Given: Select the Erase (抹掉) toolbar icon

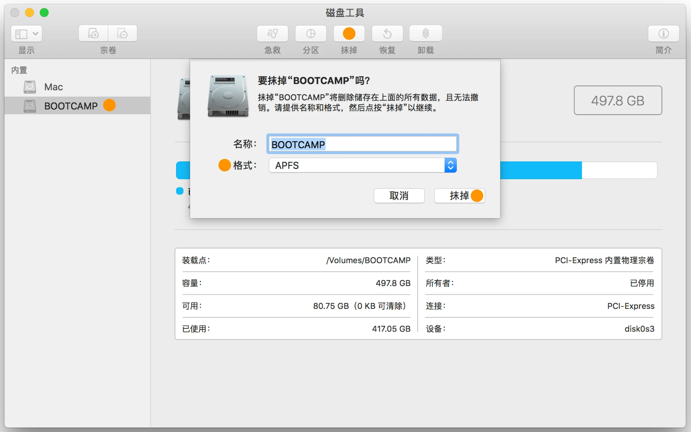Looking at the screenshot, I should pyautogui.click(x=349, y=33).
